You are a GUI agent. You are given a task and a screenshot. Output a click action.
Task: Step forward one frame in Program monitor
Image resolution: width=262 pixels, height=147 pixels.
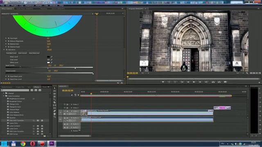coord(200,82)
